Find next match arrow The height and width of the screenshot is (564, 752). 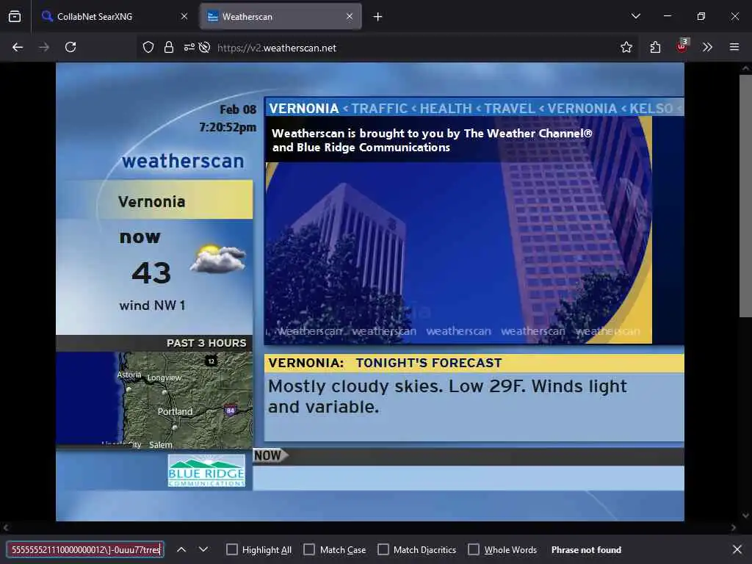203,549
